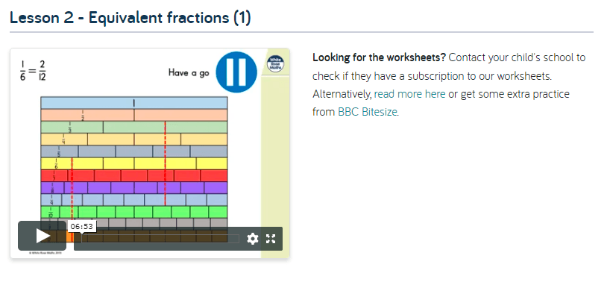Click the 'Have a go' text
Screen dimensions: 607x282
coord(189,72)
